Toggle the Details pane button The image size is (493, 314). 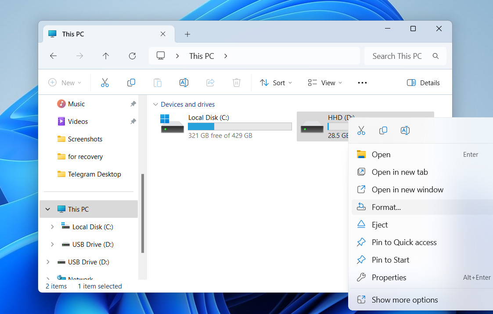(423, 83)
